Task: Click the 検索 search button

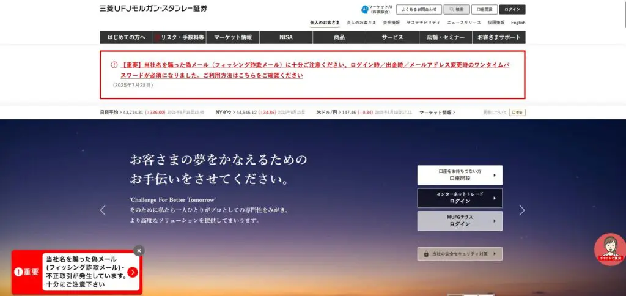Action: point(456,9)
